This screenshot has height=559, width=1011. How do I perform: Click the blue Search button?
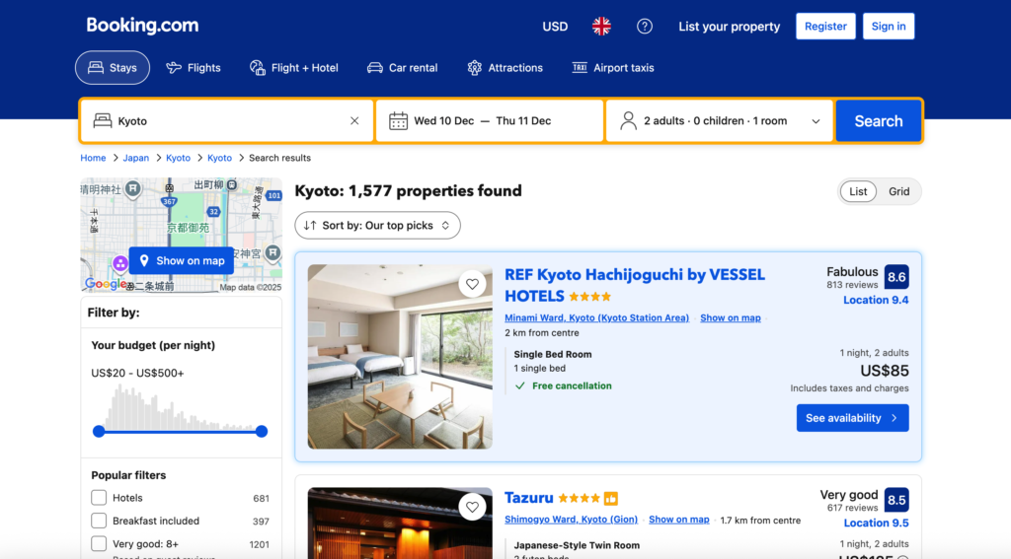(878, 121)
